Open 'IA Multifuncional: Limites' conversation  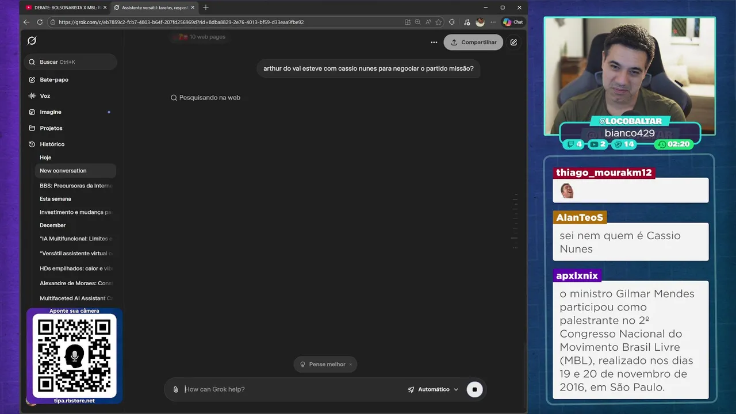(75, 239)
